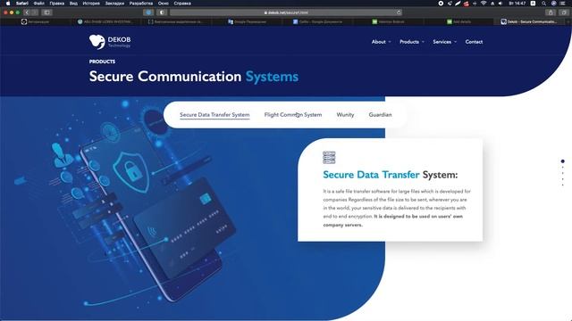Expand the Products navigation dropdown
Image resolution: width=572 pixels, height=321 pixels.
412,42
